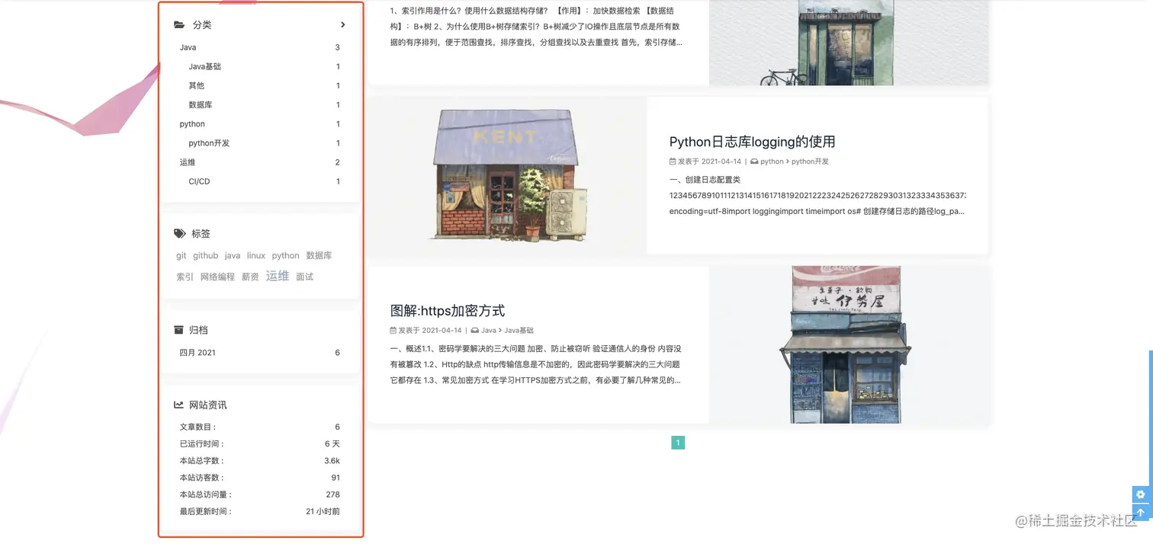Select the 索引 tag

pos(185,277)
